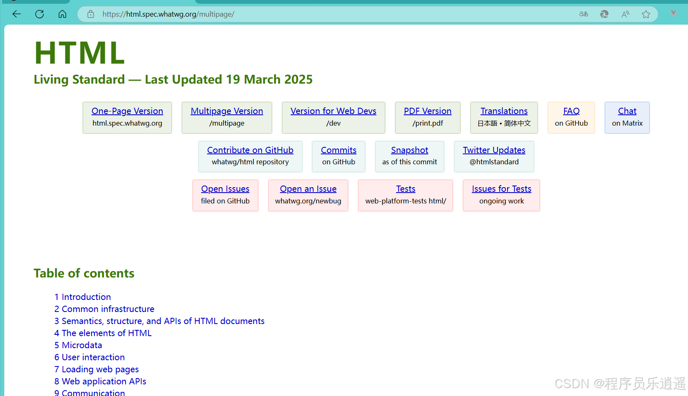This screenshot has height=396, width=688.
Task: Open section 8 Web application APIs
Action: tap(100, 381)
